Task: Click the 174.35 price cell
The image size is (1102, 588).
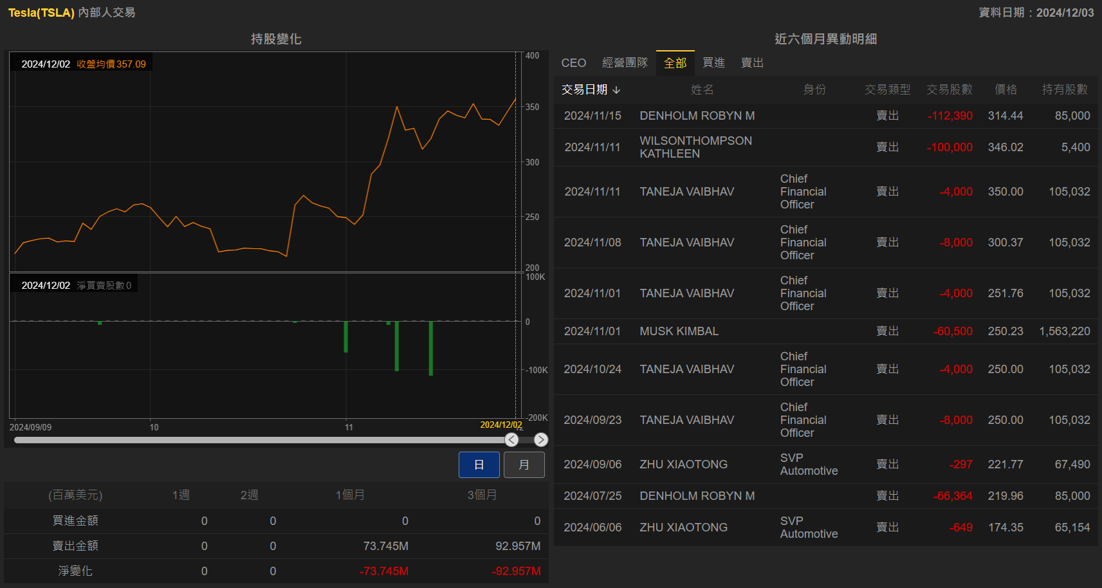Action: coord(1006,528)
